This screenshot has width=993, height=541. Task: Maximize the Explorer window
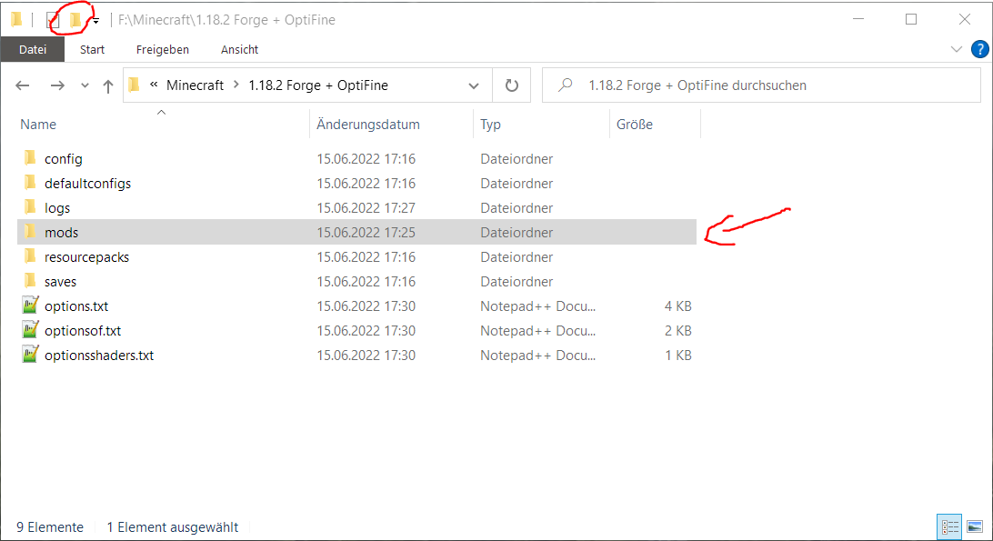click(911, 20)
